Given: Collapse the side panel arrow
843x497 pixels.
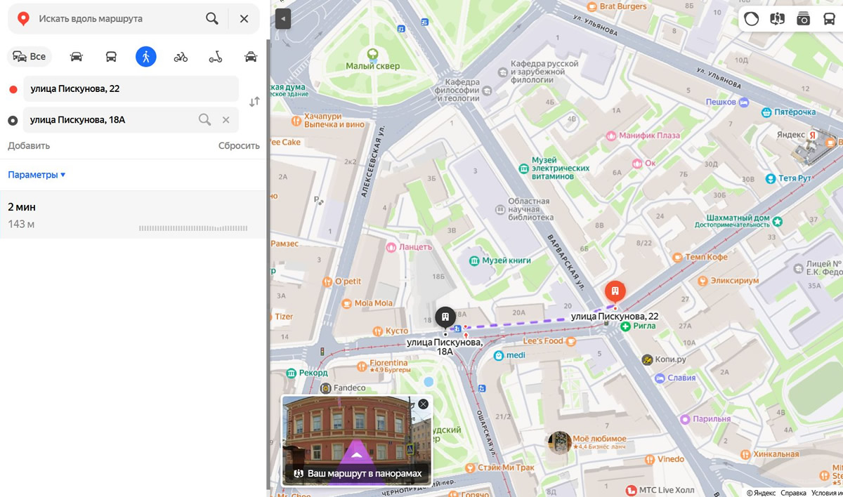Looking at the screenshot, I should click(x=282, y=18).
